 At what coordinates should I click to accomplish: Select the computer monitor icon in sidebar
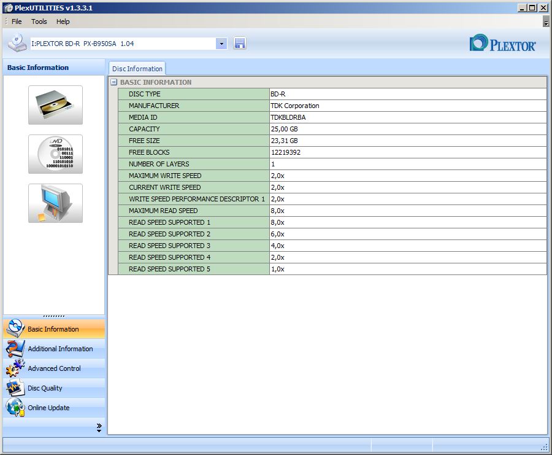click(x=56, y=203)
